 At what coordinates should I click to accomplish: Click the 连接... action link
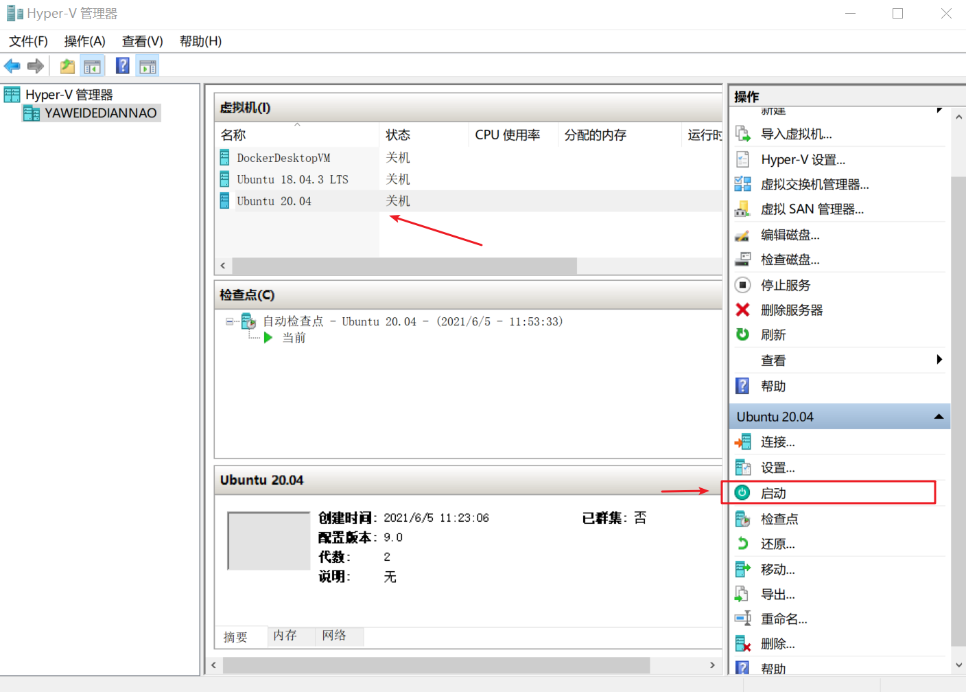(778, 442)
